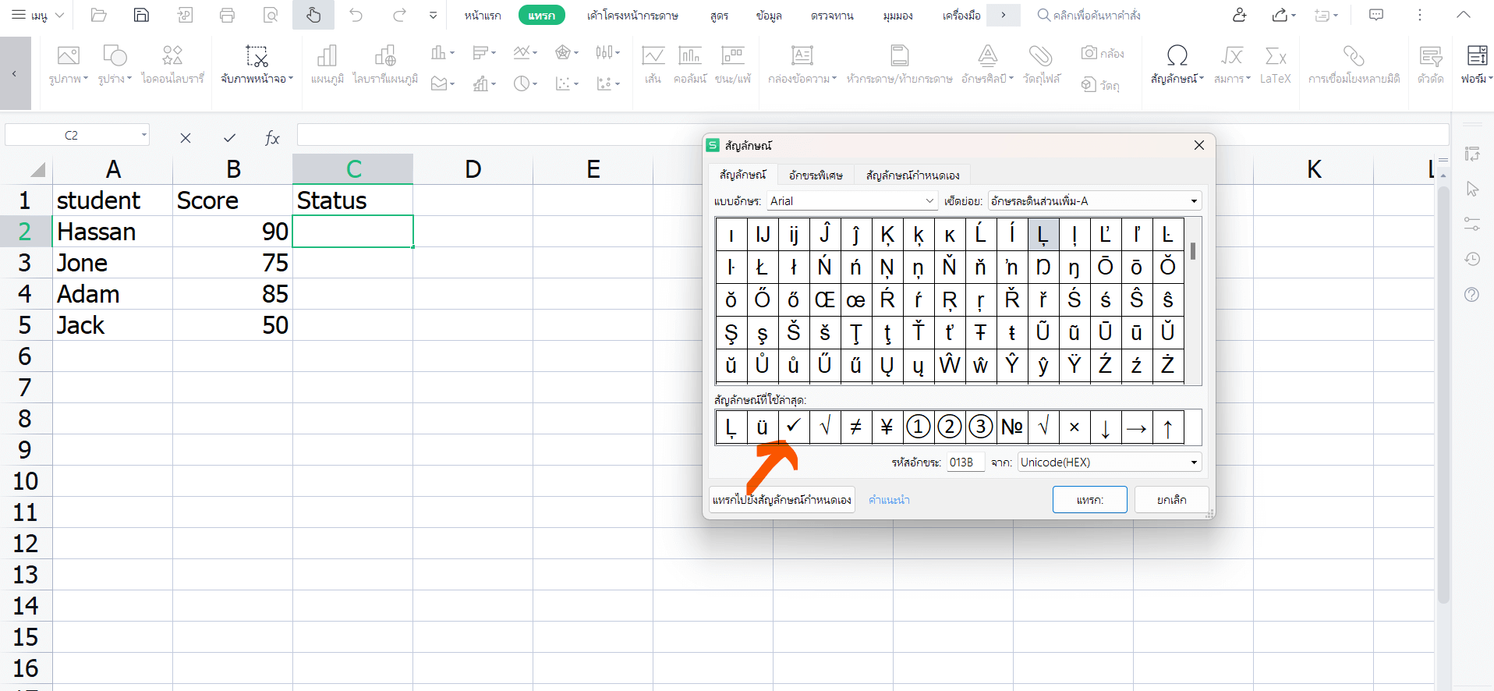This screenshot has height=691, width=1494.
Task: Select cell A2 containing Hassan
Action: pos(112,232)
